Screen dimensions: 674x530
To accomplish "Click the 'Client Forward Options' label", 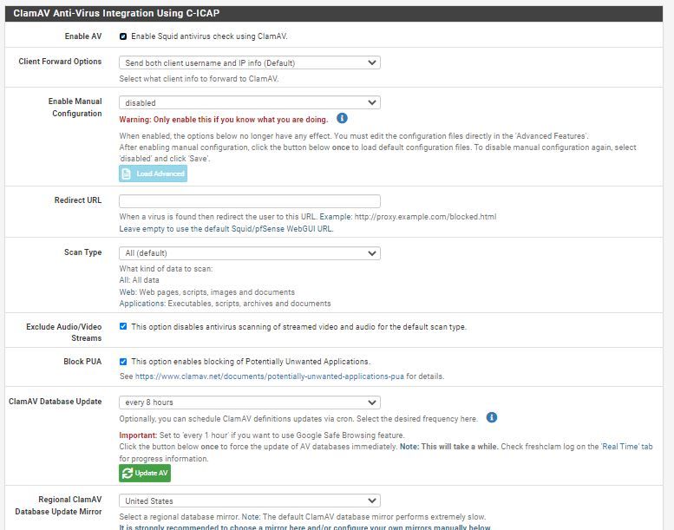I will click(60, 62).
